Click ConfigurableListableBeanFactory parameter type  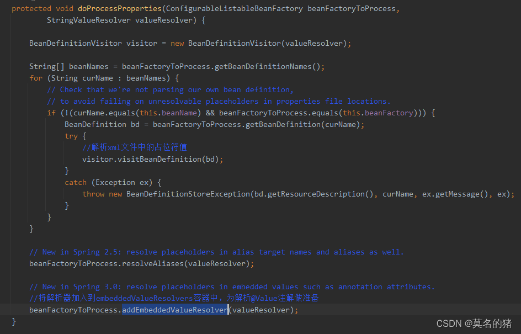[234, 8]
